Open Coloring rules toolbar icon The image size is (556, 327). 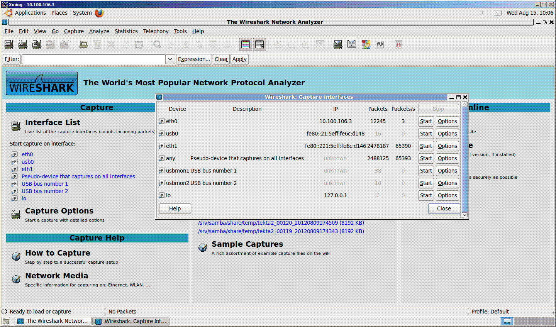[x=366, y=44]
